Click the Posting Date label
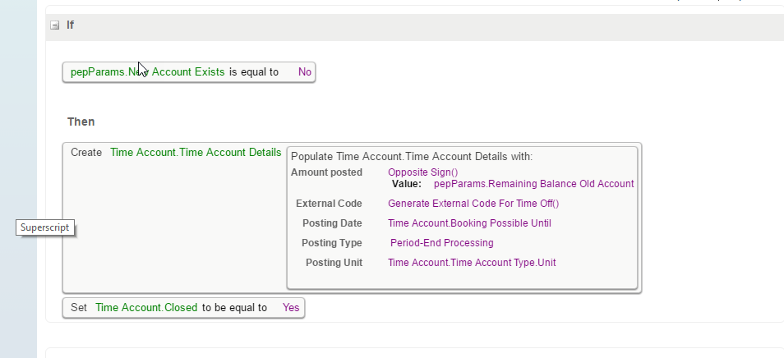The height and width of the screenshot is (358, 784). (x=332, y=223)
